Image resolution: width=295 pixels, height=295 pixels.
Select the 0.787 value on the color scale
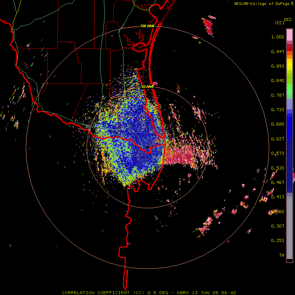click(278, 95)
